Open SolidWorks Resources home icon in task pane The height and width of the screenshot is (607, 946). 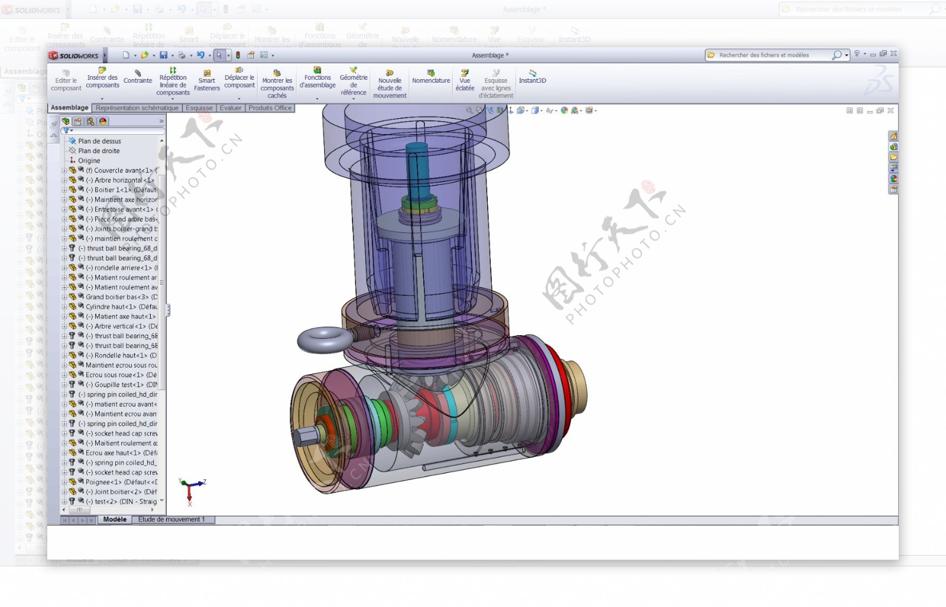click(x=893, y=136)
